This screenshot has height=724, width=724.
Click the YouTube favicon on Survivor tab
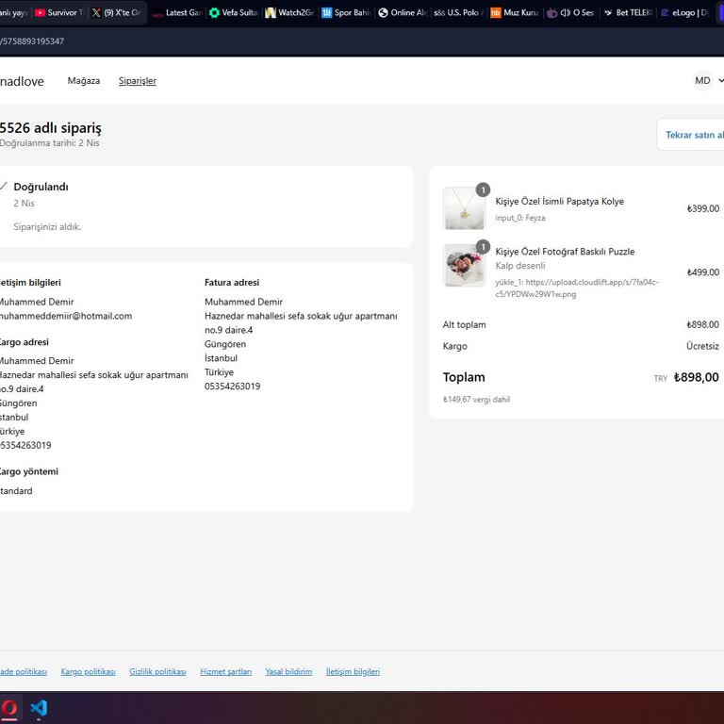pyautogui.click(x=40, y=13)
